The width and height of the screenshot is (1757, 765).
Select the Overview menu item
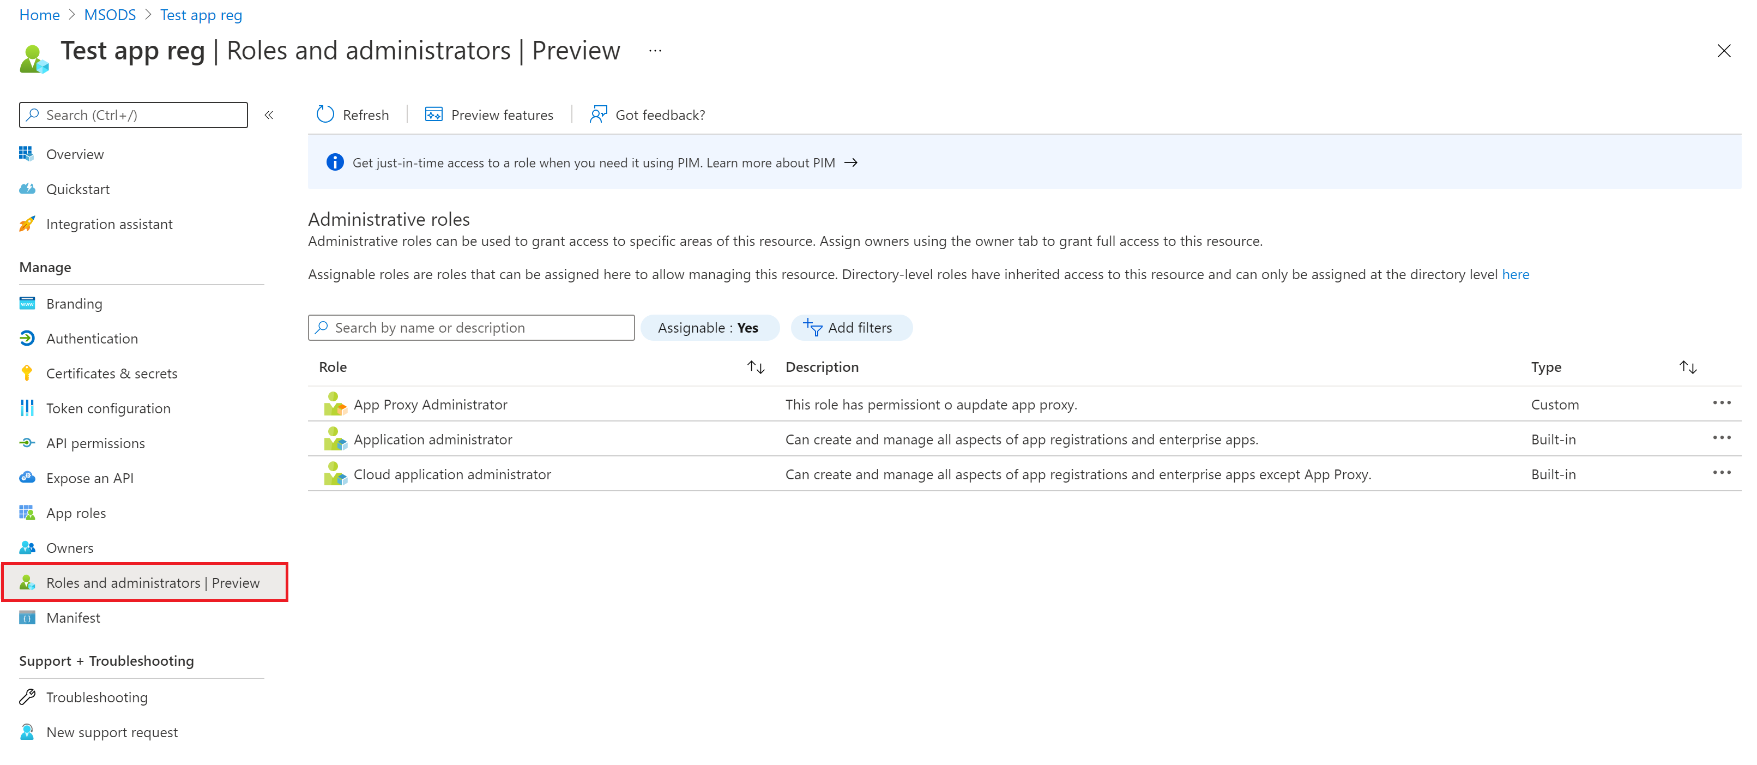(x=75, y=153)
